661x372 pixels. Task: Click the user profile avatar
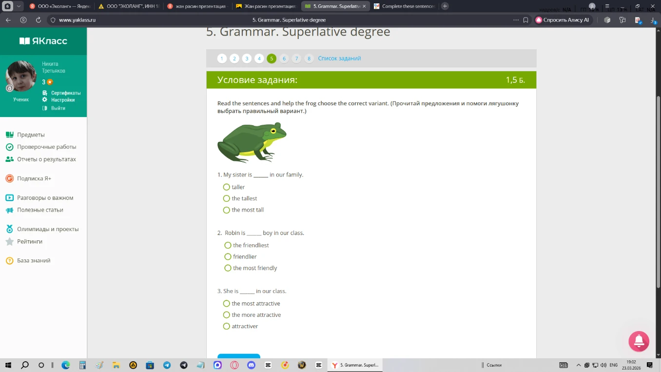point(21,76)
